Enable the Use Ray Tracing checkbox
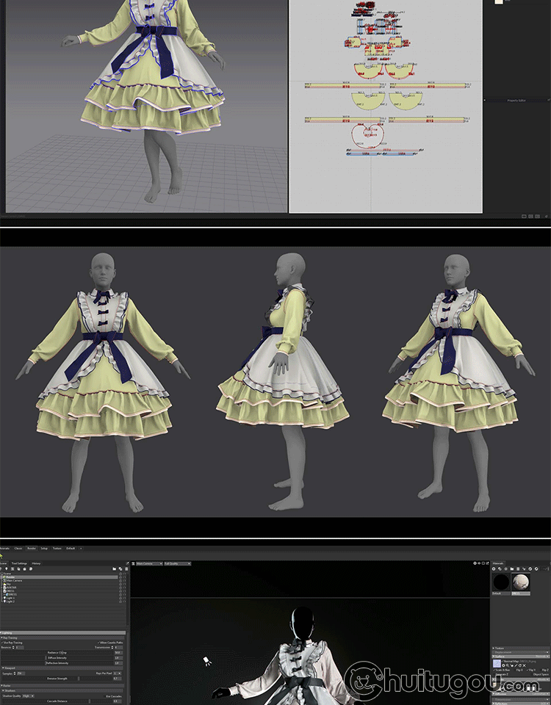The height and width of the screenshot is (705, 551). (2, 642)
